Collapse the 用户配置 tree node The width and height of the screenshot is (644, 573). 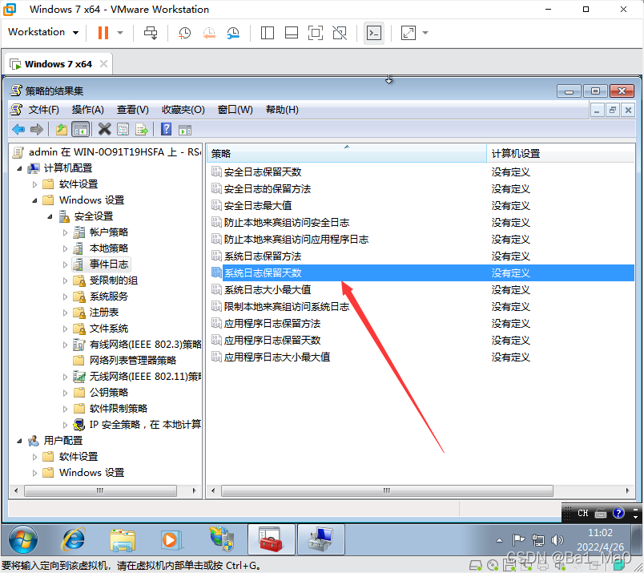[19, 441]
